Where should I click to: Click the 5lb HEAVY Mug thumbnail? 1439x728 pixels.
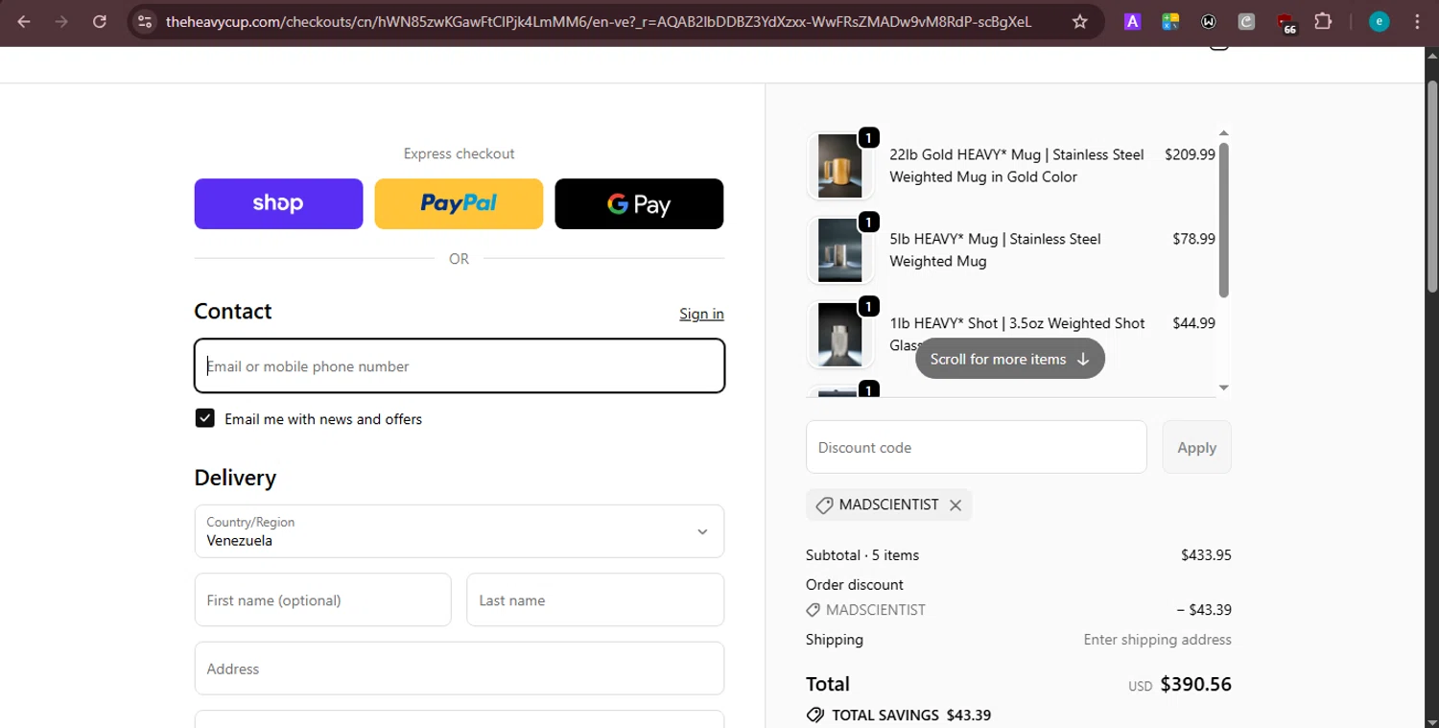(x=840, y=250)
